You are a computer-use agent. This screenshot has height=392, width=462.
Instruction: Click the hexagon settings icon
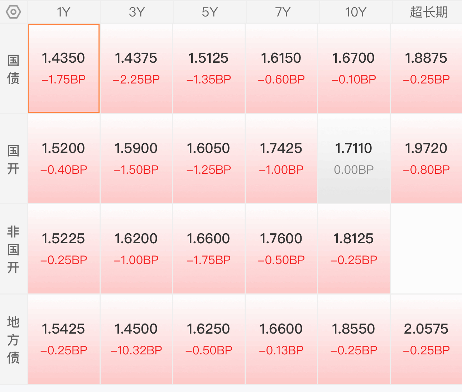pyautogui.click(x=13, y=12)
